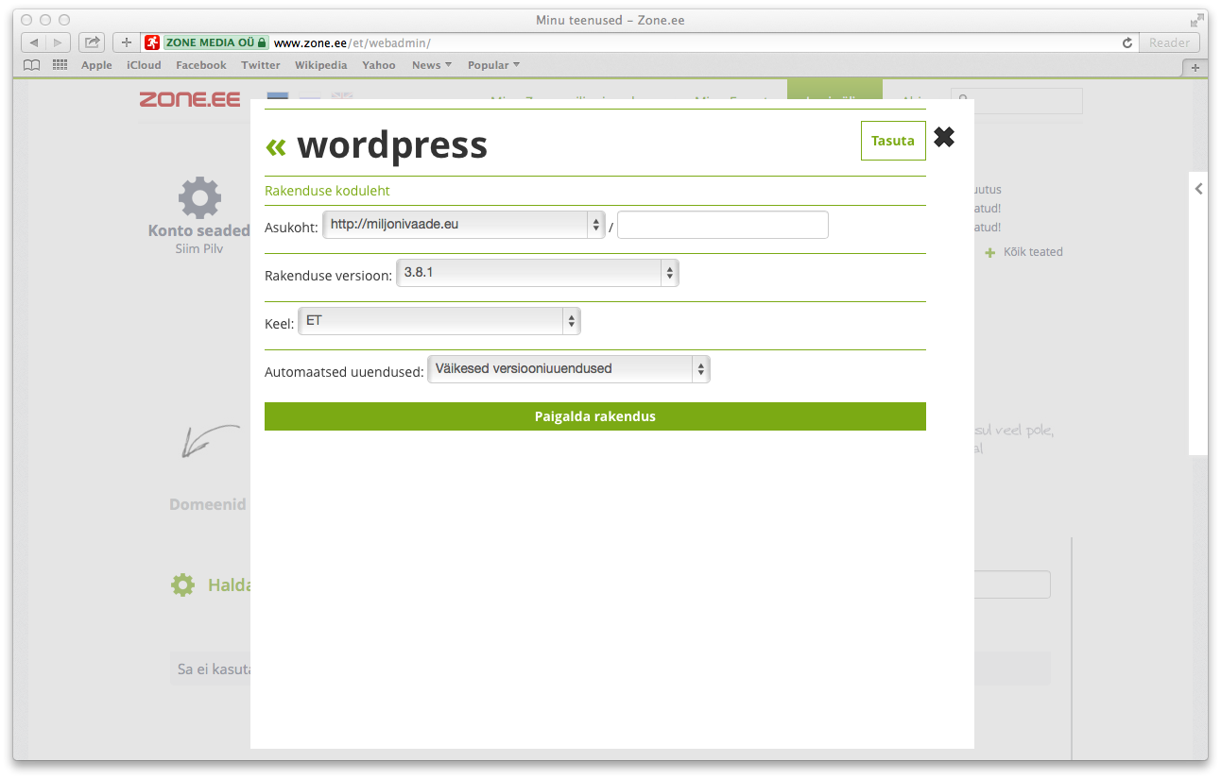The width and height of the screenshot is (1221, 779).
Task: Reload the page with the refresh icon
Action: (1126, 42)
